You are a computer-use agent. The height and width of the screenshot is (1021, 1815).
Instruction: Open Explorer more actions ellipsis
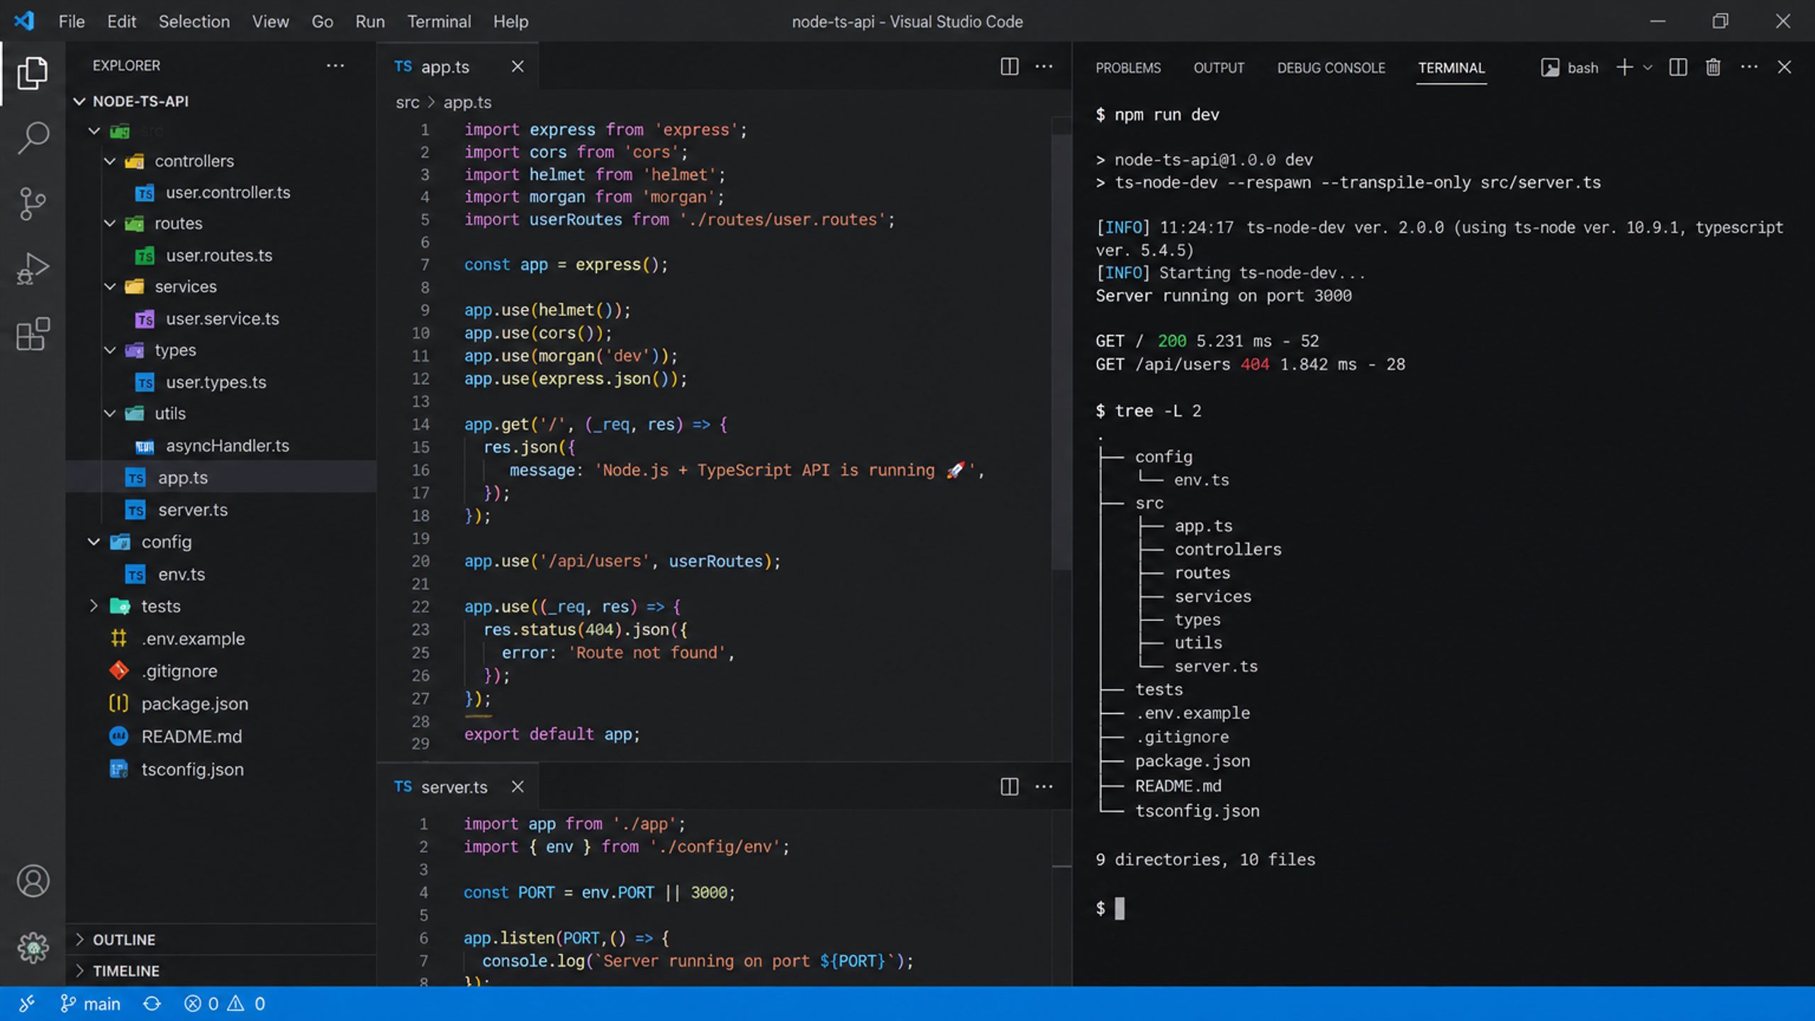[x=335, y=66]
